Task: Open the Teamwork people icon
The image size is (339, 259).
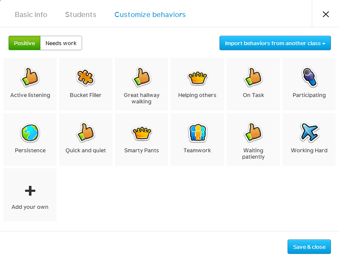Action: (x=197, y=133)
